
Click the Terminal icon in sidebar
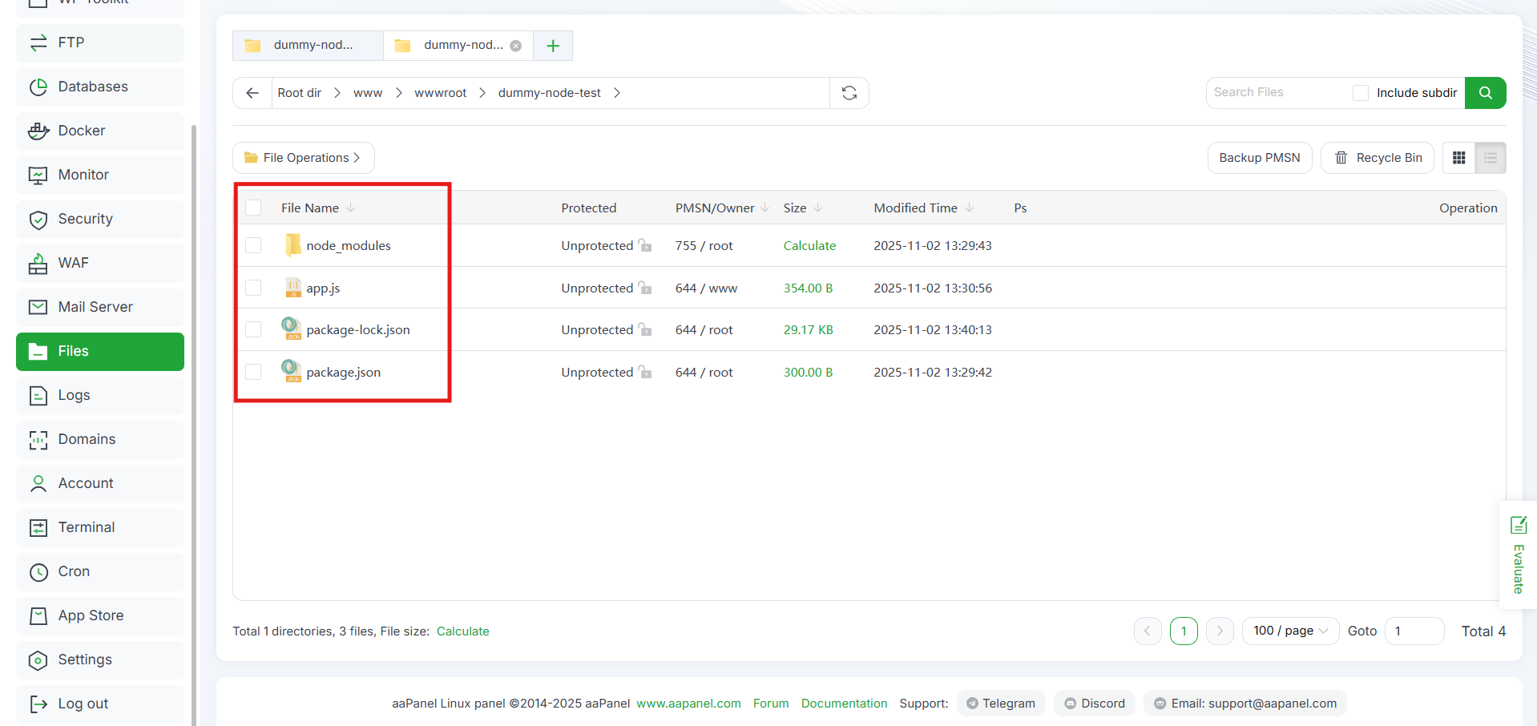pyautogui.click(x=38, y=527)
